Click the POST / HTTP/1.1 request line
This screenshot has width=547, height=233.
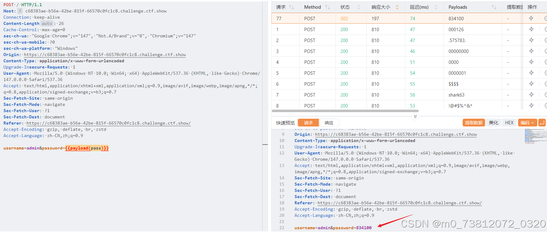(x=23, y=5)
